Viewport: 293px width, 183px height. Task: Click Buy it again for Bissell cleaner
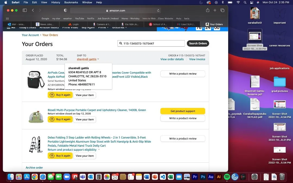60,119
